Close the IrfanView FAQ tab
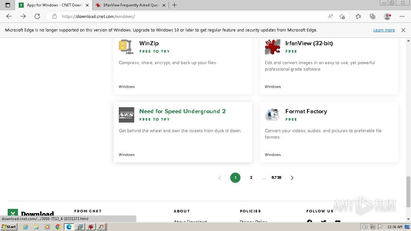The height and width of the screenshot is (231, 411). click(x=164, y=5)
